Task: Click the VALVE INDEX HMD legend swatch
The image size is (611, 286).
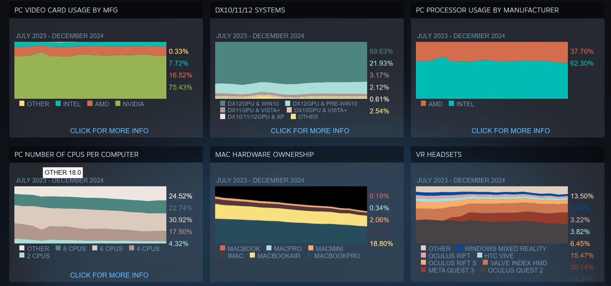Action: click(485, 263)
